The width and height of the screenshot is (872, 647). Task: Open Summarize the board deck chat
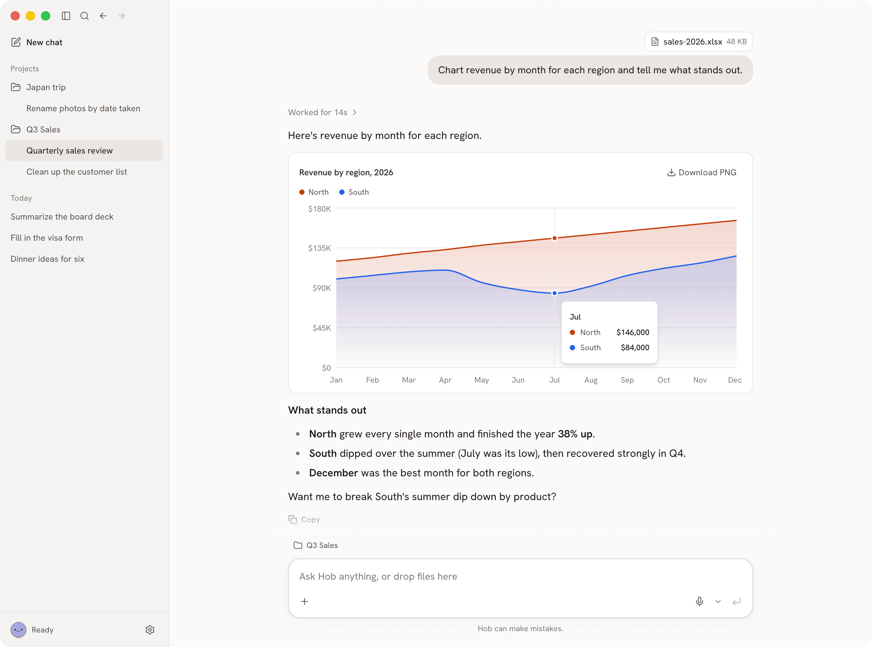point(84,217)
